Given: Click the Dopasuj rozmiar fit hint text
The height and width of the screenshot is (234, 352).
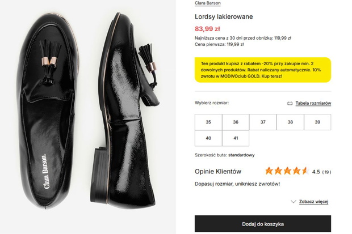Looking at the screenshot, I should click(237, 184).
